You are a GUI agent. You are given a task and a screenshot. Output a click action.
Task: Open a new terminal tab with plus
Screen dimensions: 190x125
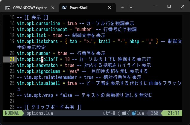point(122,7)
